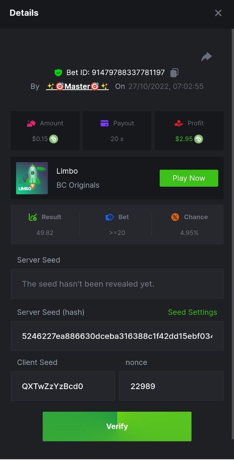The image size is (234, 460).
Task: Click the green Result chart icon
Action: pyautogui.click(x=33, y=217)
